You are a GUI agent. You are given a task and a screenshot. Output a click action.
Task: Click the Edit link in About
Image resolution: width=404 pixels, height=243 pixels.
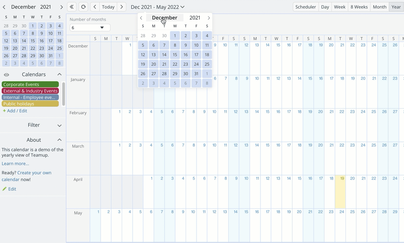[12, 189]
